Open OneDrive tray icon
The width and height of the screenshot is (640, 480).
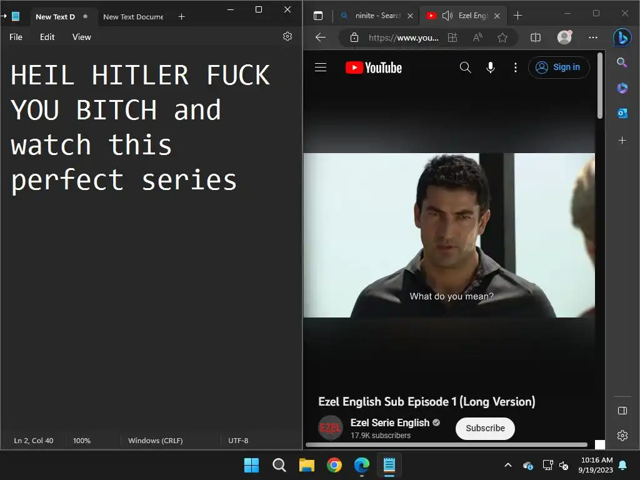tap(527, 465)
